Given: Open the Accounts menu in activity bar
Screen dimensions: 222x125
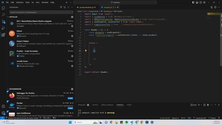Looking at the screenshot, I should [x=3, y=106].
